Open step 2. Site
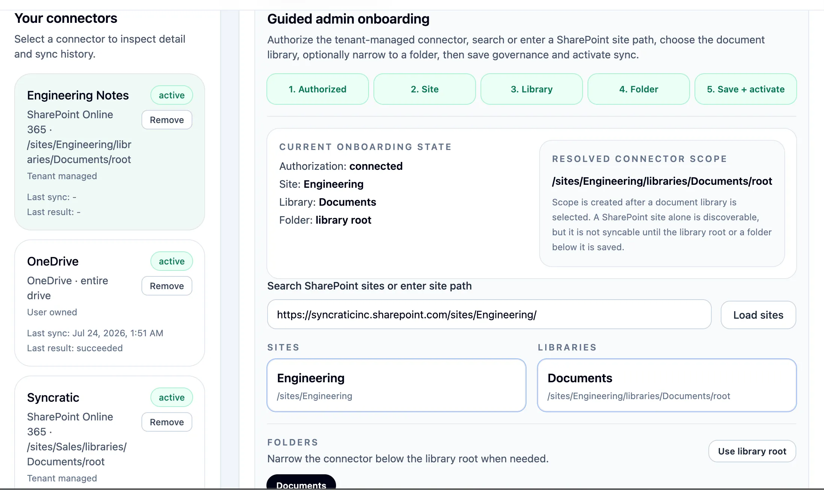Viewport: 824px width, 490px height. (424, 89)
